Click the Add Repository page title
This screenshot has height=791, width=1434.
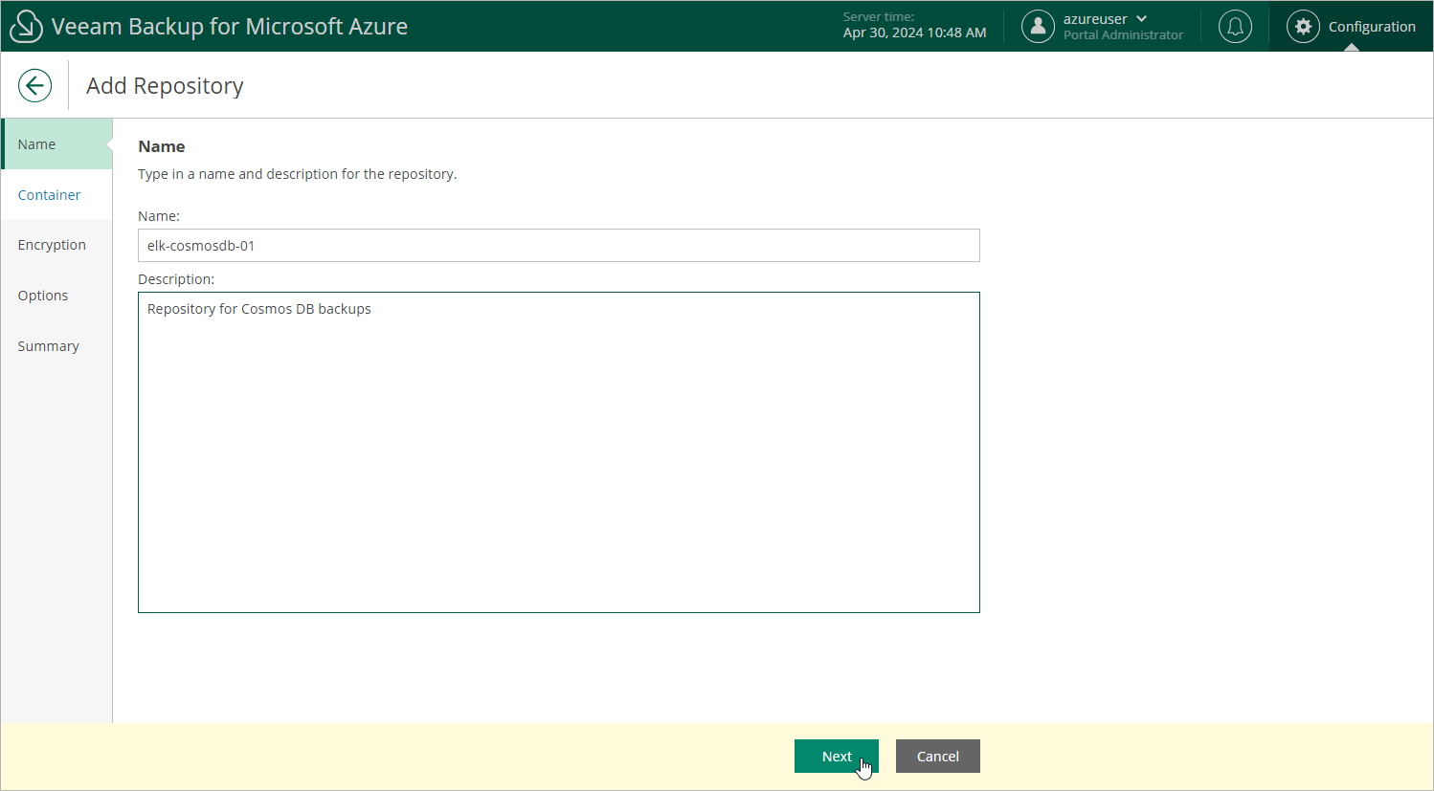[165, 86]
